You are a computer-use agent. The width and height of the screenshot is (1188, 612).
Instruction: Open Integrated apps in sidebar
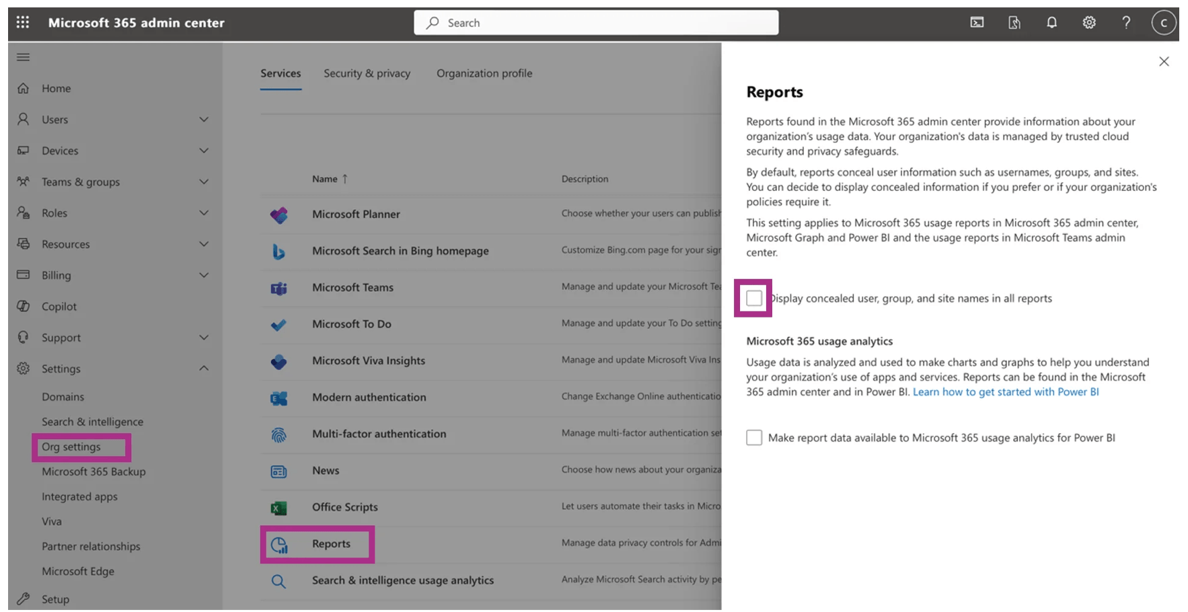(x=79, y=496)
